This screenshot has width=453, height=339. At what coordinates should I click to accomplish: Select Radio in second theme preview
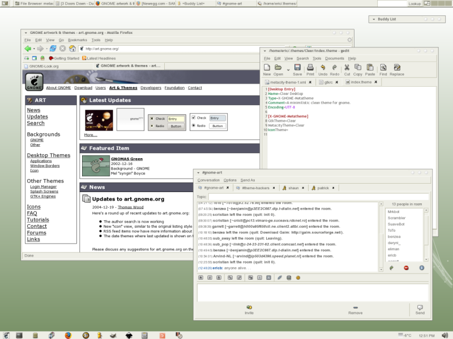194,125
